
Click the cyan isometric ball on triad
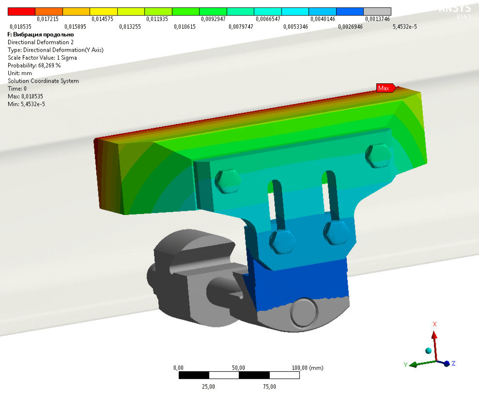coord(428,350)
